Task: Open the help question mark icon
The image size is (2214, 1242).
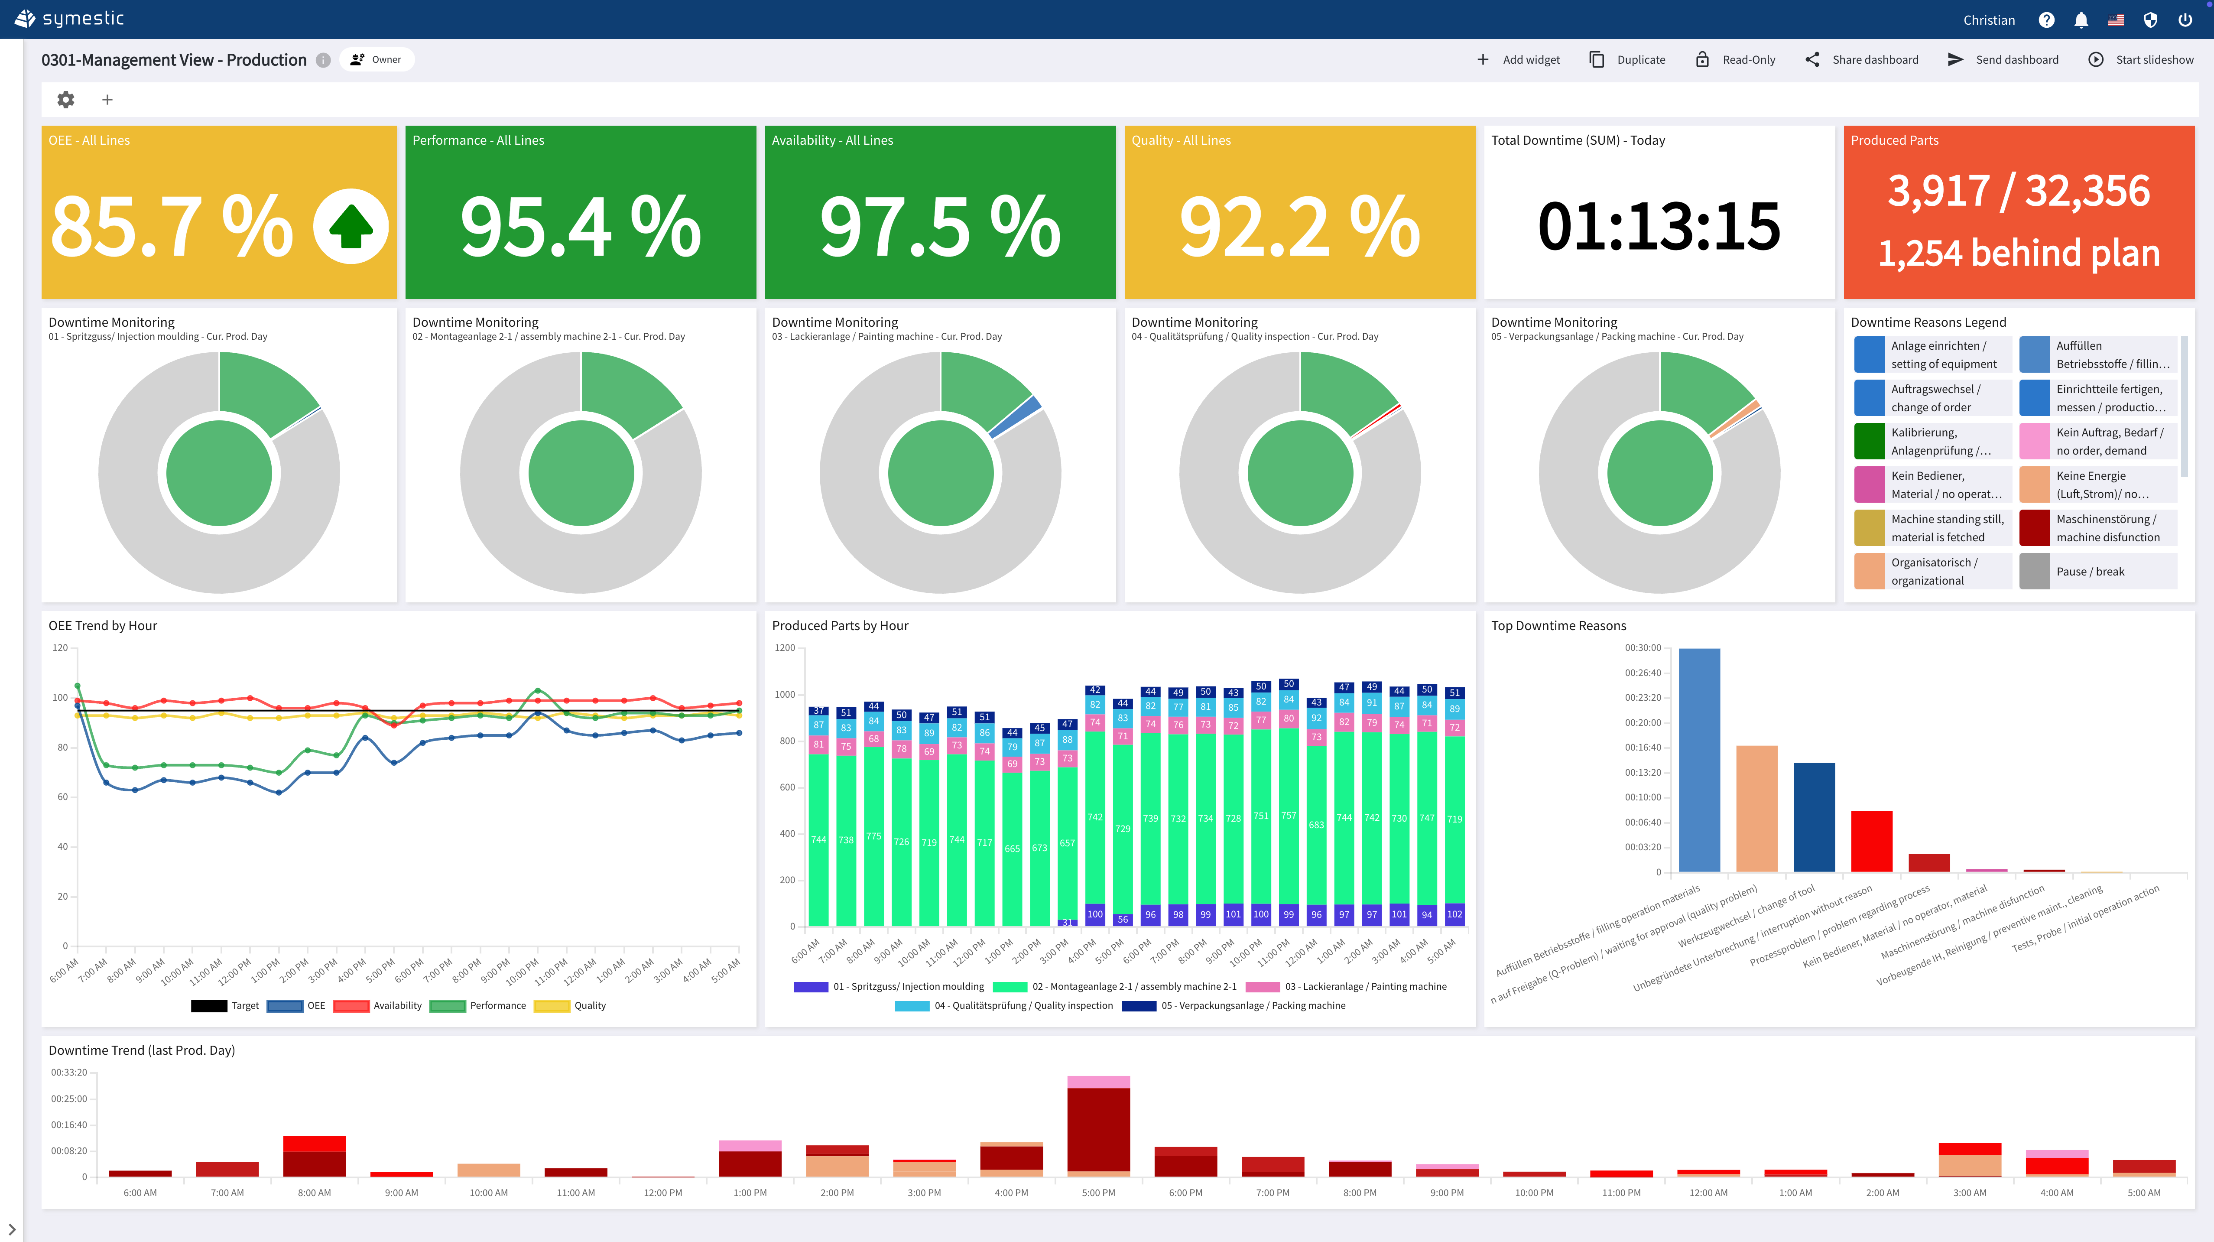Action: [2046, 20]
